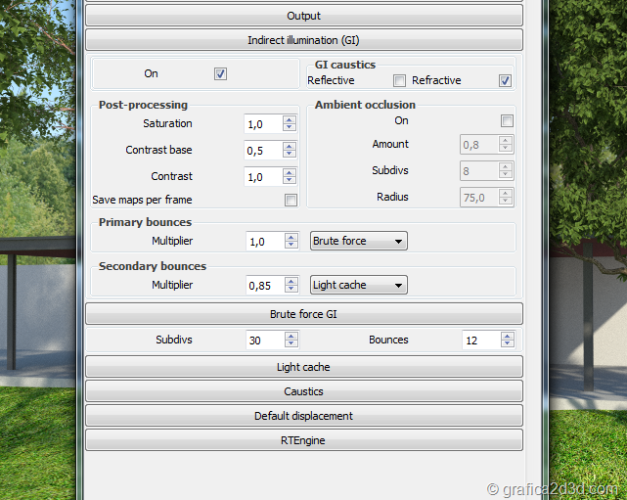
Task: Click the Contrast value field
Action: click(x=262, y=177)
